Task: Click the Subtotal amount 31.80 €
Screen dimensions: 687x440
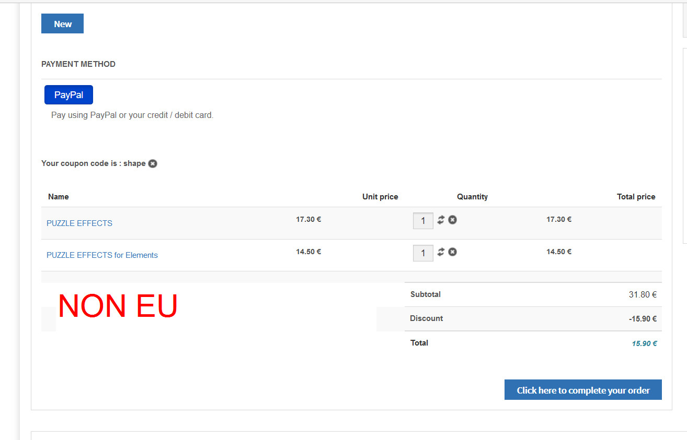Action: click(643, 295)
